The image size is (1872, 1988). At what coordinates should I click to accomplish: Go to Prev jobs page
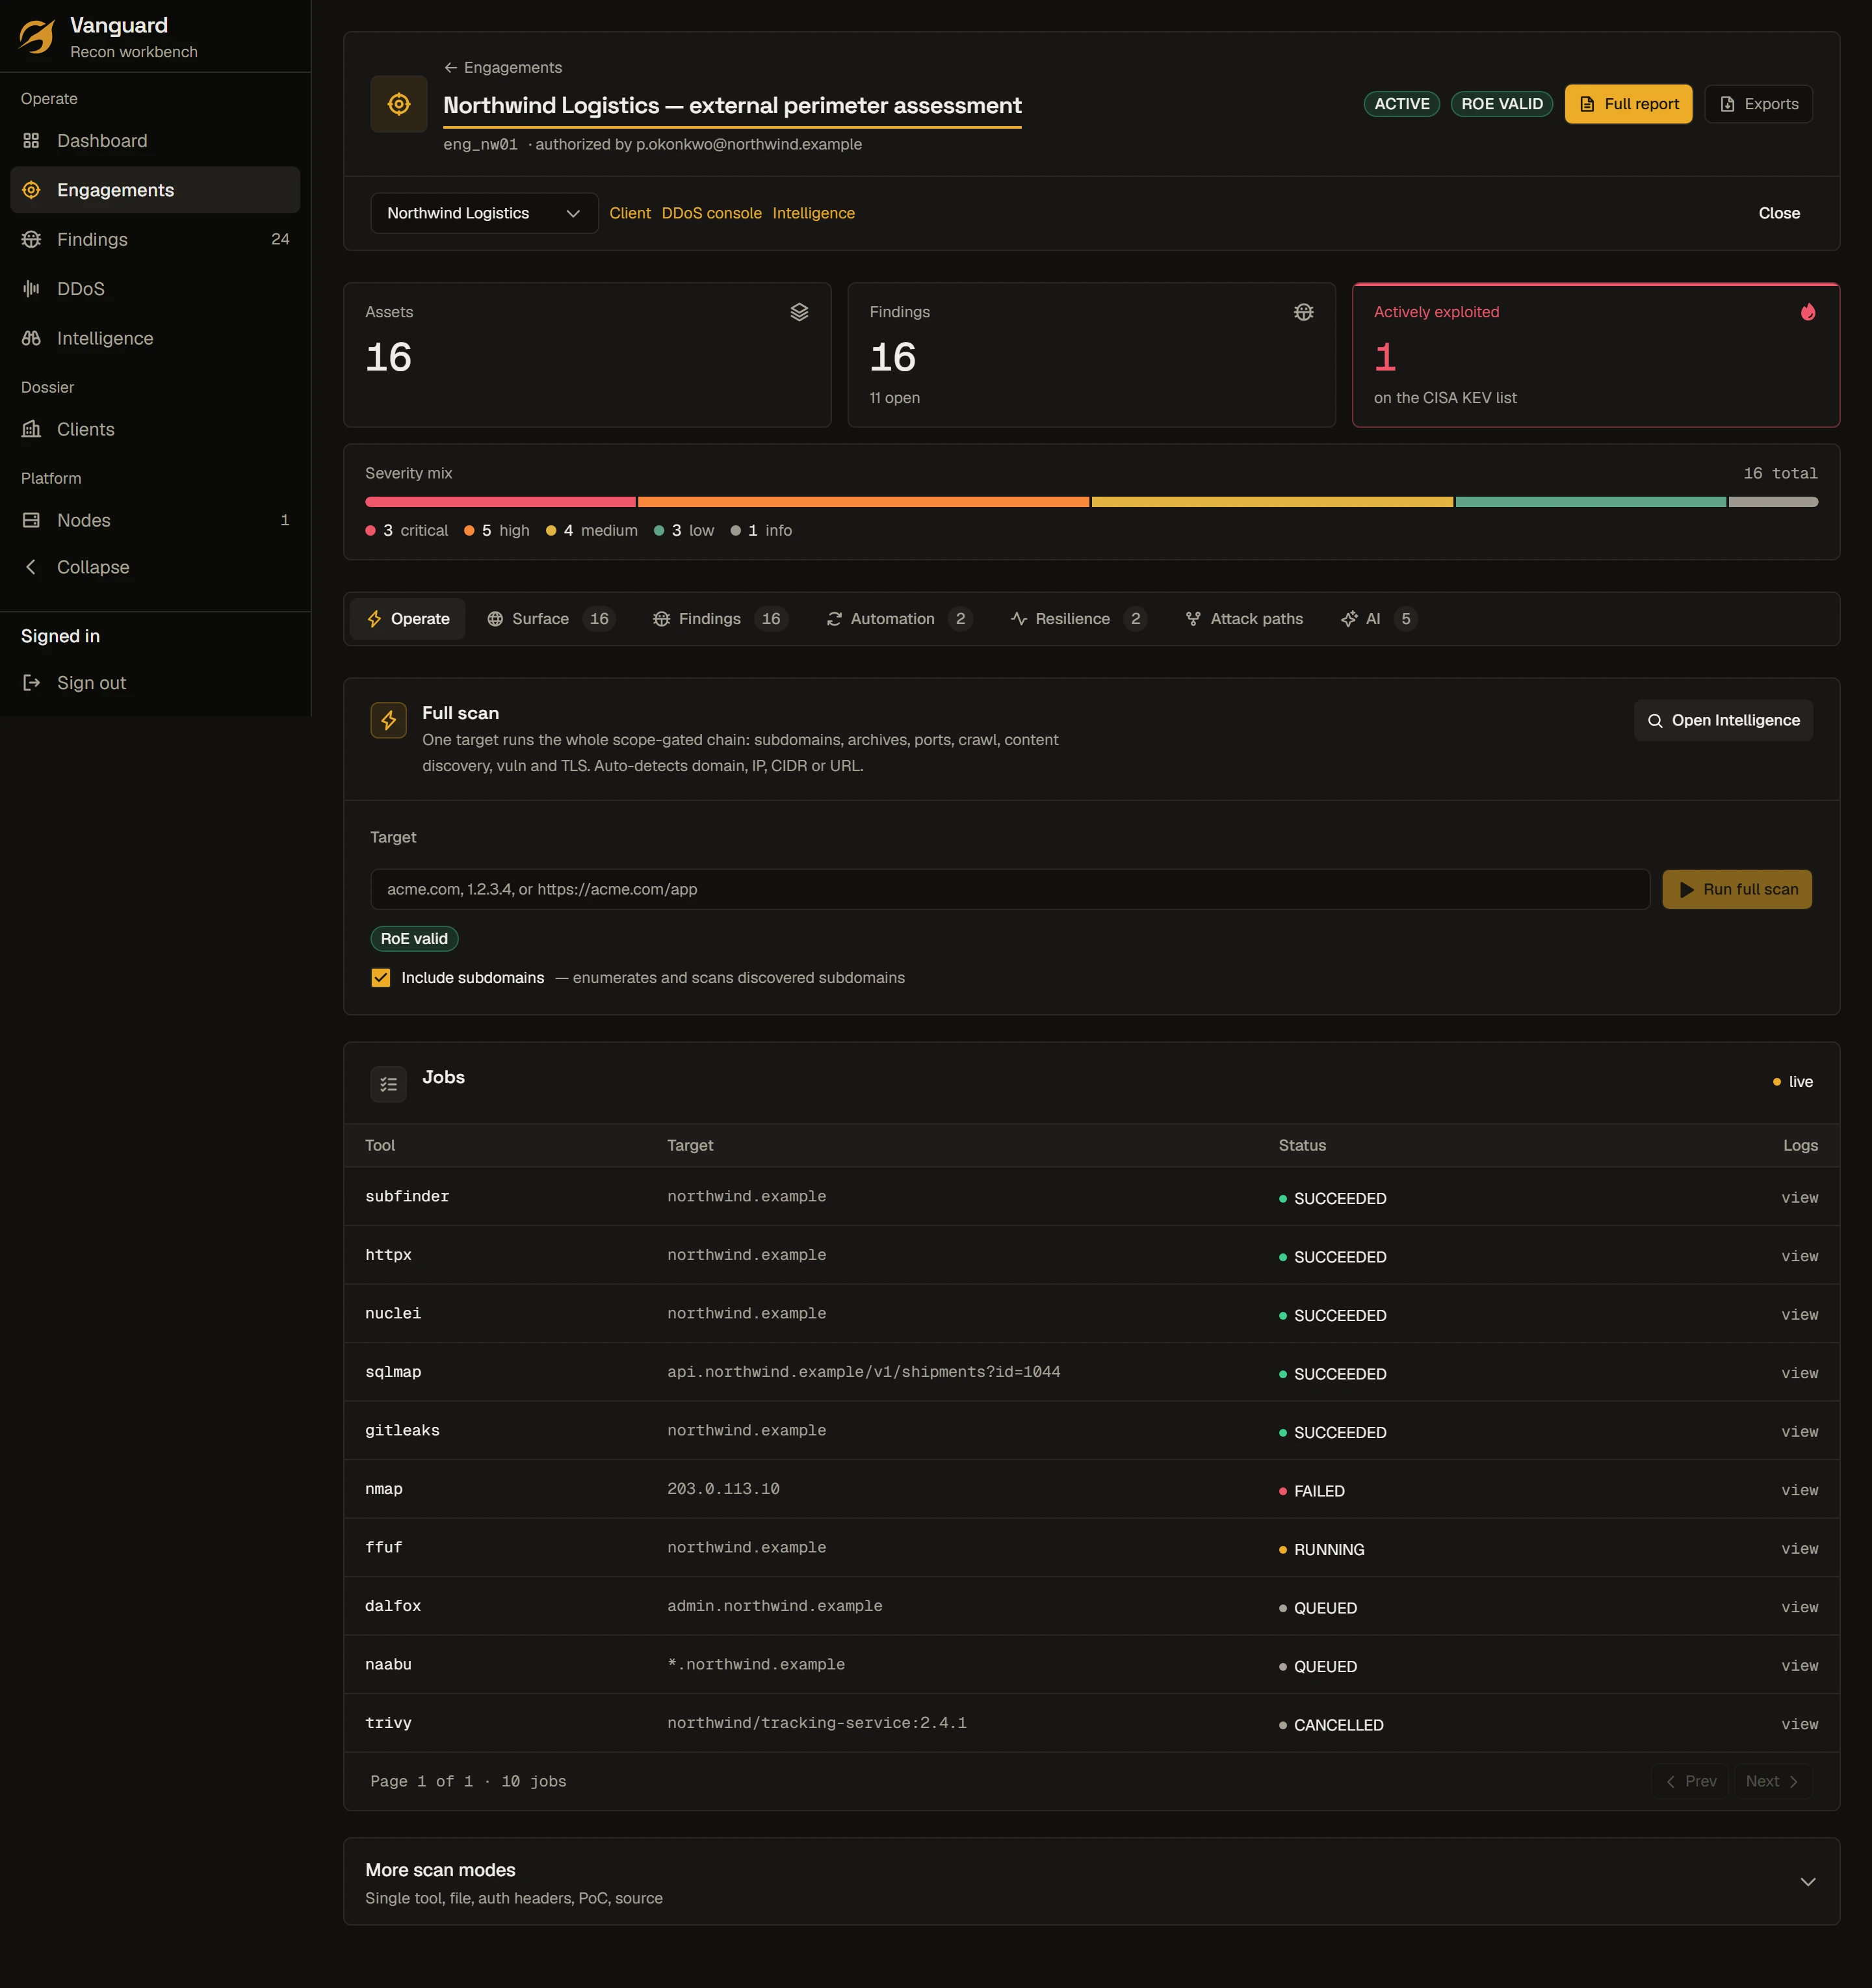(x=1691, y=1781)
